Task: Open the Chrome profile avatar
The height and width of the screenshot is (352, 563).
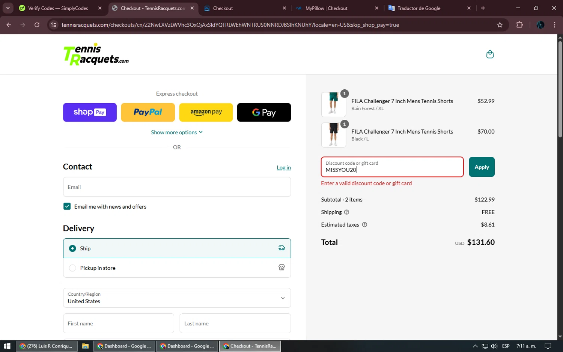Action: [540, 25]
